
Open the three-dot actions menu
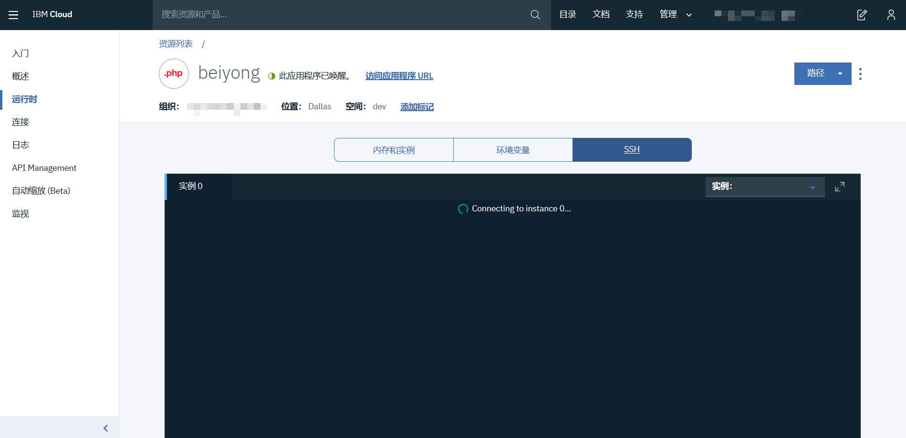point(860,74)
